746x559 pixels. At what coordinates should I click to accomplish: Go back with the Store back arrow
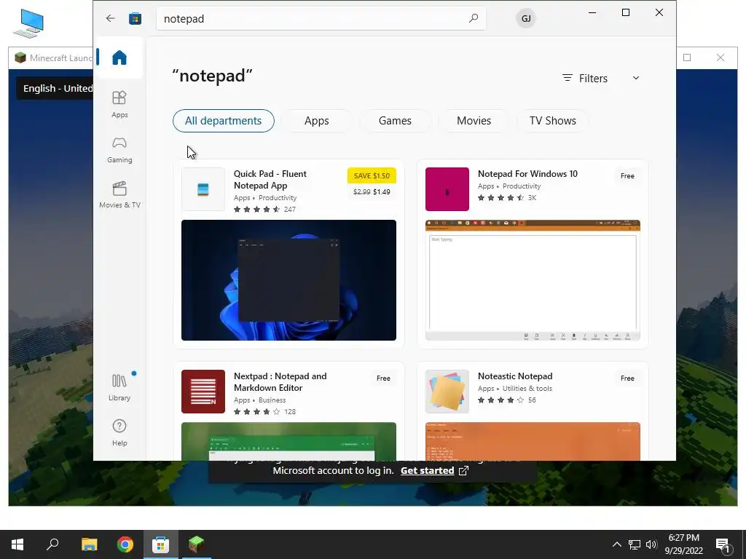pyautogui.click(x=111, y=18)
